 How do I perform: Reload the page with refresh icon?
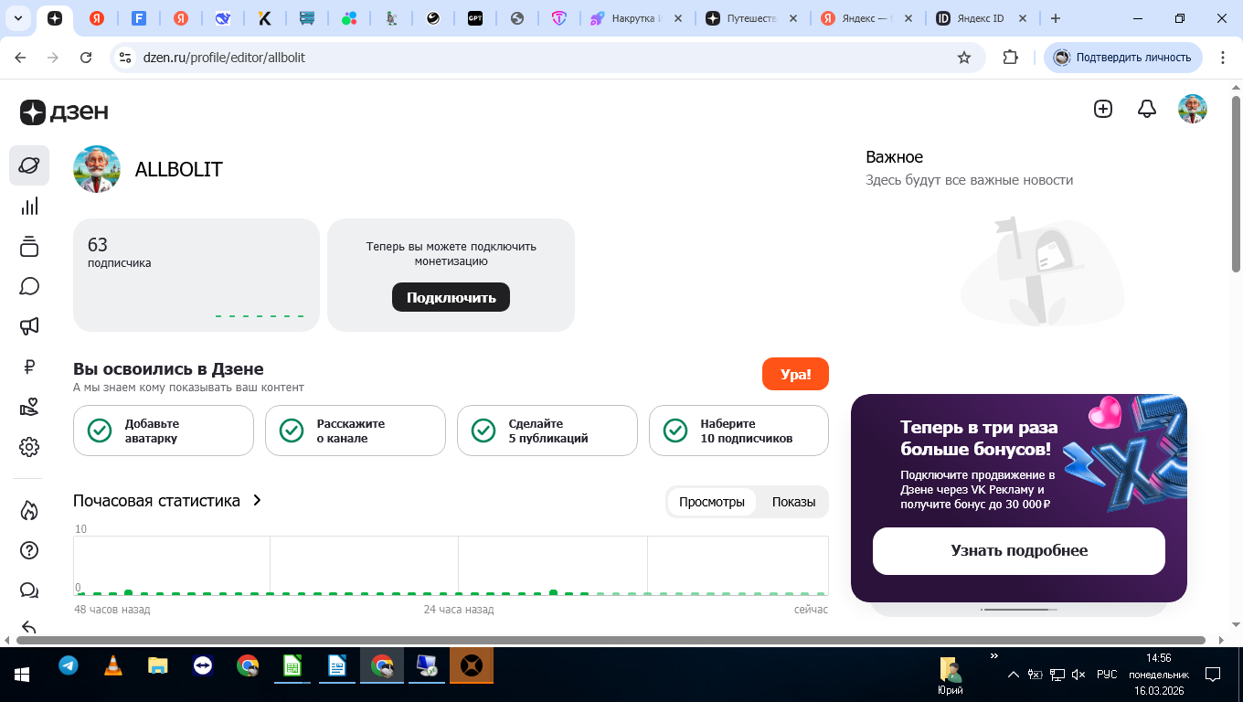(86, 58)
